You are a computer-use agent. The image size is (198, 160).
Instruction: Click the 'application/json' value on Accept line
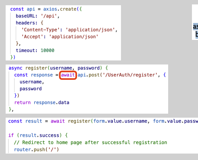pyautogui.click(x=73, y=37)
